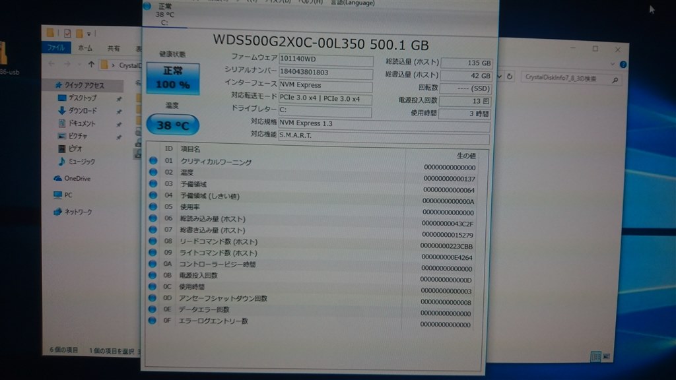
Task: Select PC in Explorer sidebar
Action: click(x=63, y=195)
